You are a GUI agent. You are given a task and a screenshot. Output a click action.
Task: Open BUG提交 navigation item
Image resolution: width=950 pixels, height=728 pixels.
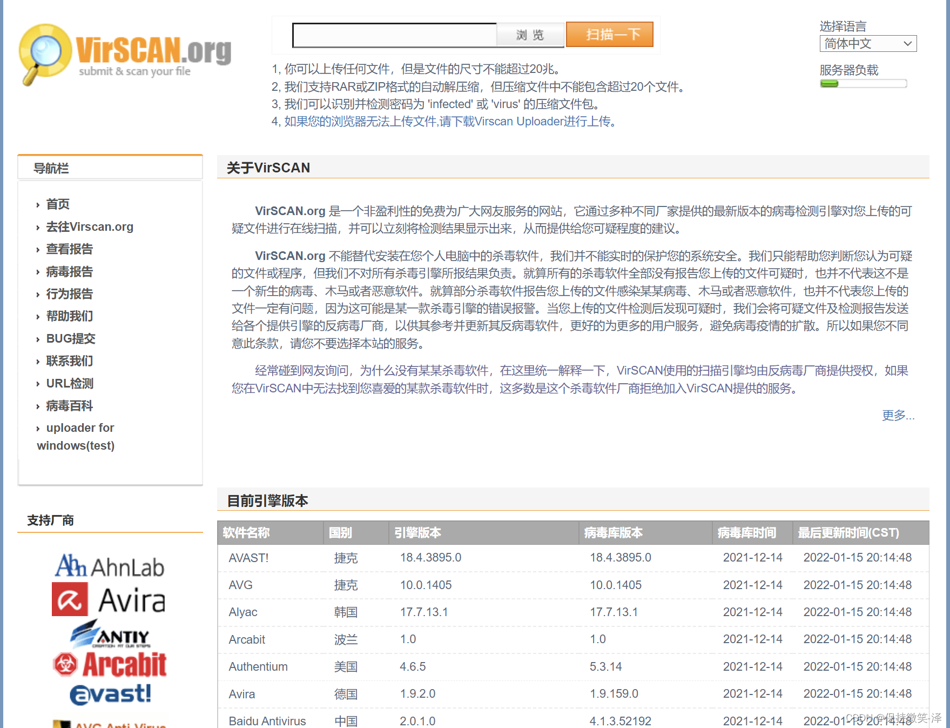tap(71, 339)
